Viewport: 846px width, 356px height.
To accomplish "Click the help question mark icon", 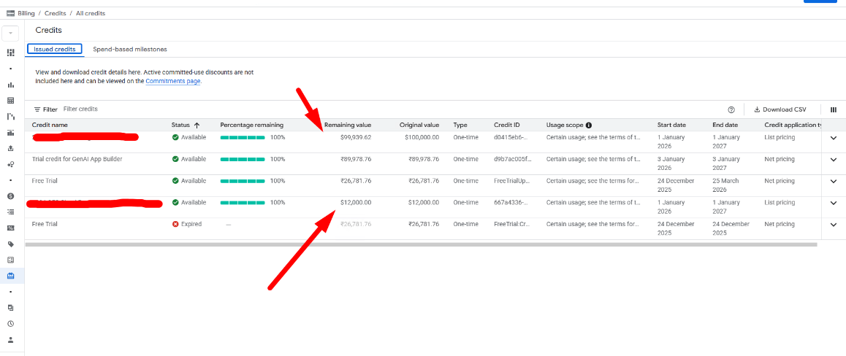I will [731, 109].
